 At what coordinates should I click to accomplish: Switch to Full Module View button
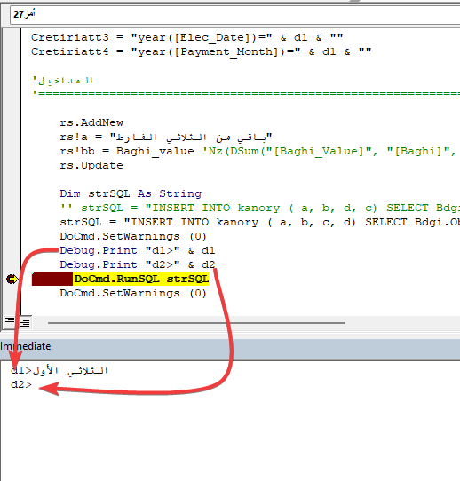click(x=25, y=322)
